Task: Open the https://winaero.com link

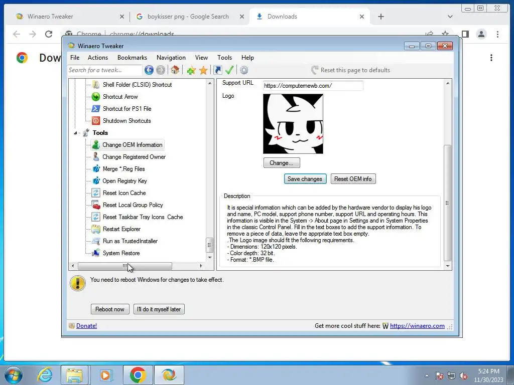Action: [417, 326]
